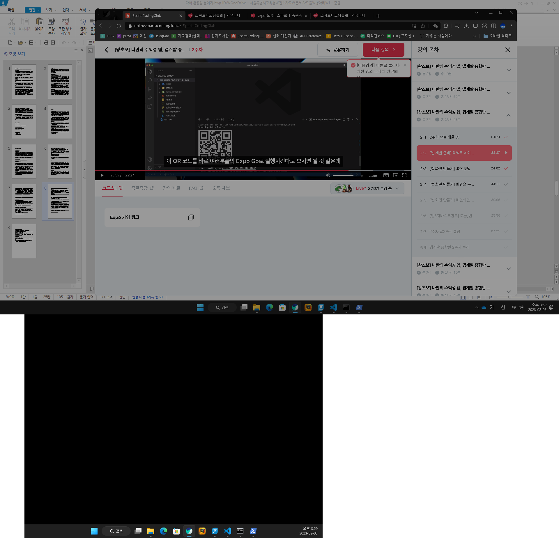Viewport: 559px width, 538px height.
Task: Close the 강의 목차 panel
Action: click(508, 50)
